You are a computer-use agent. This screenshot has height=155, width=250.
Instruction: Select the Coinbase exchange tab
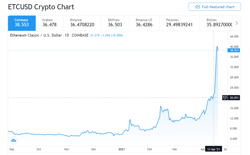pyautogui.click(x=22, y=23)
